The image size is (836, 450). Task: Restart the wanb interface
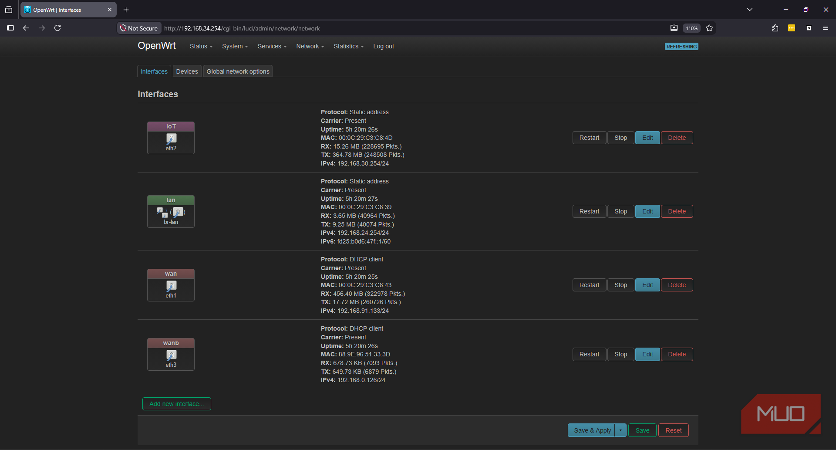589,354
